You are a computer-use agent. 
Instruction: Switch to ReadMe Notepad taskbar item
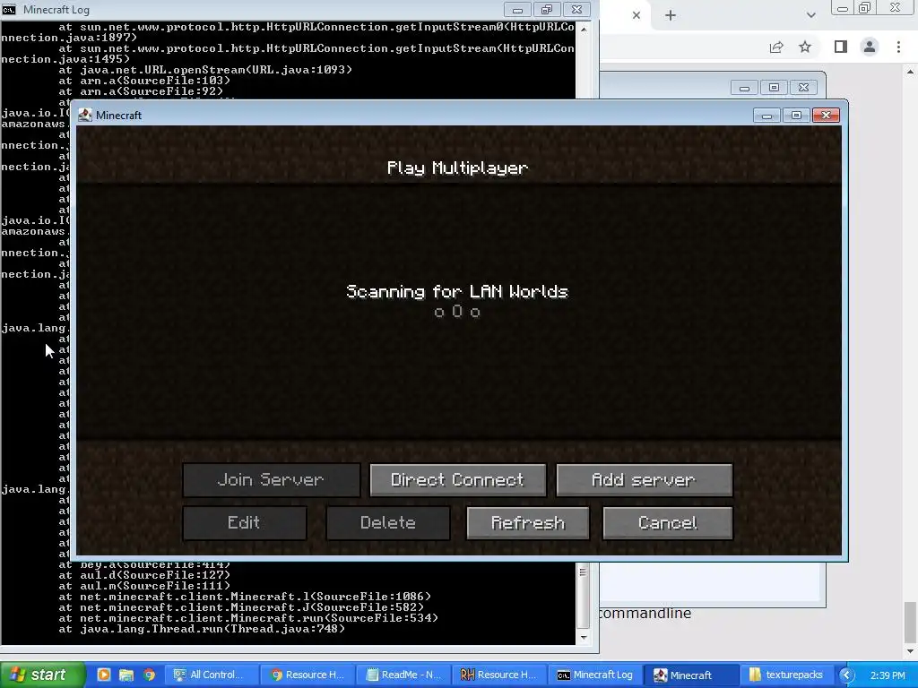403,675
